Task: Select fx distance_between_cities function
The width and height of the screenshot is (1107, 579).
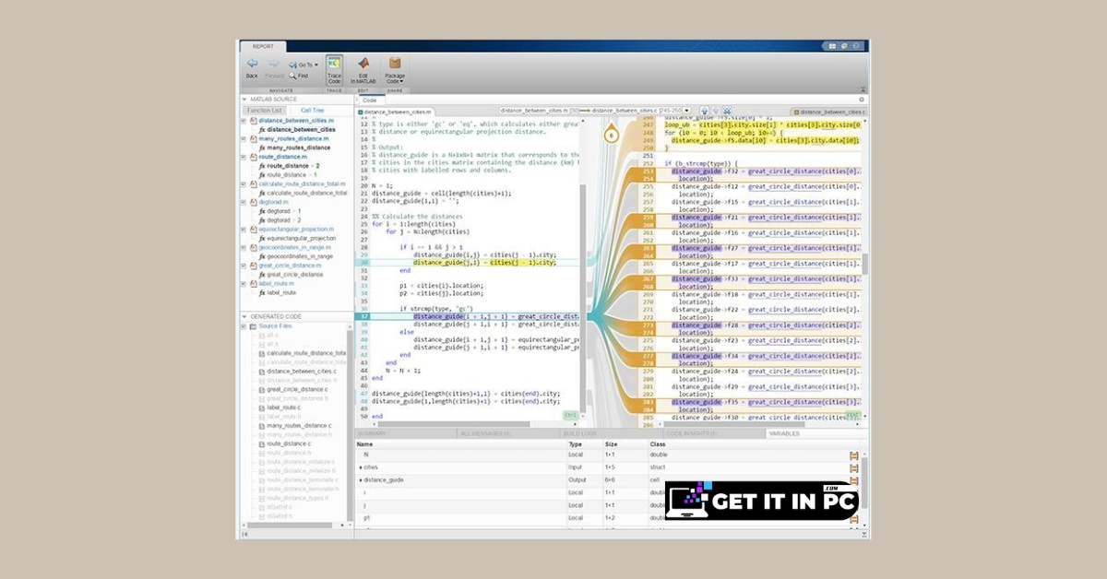Action: click(x=297, y=130)
